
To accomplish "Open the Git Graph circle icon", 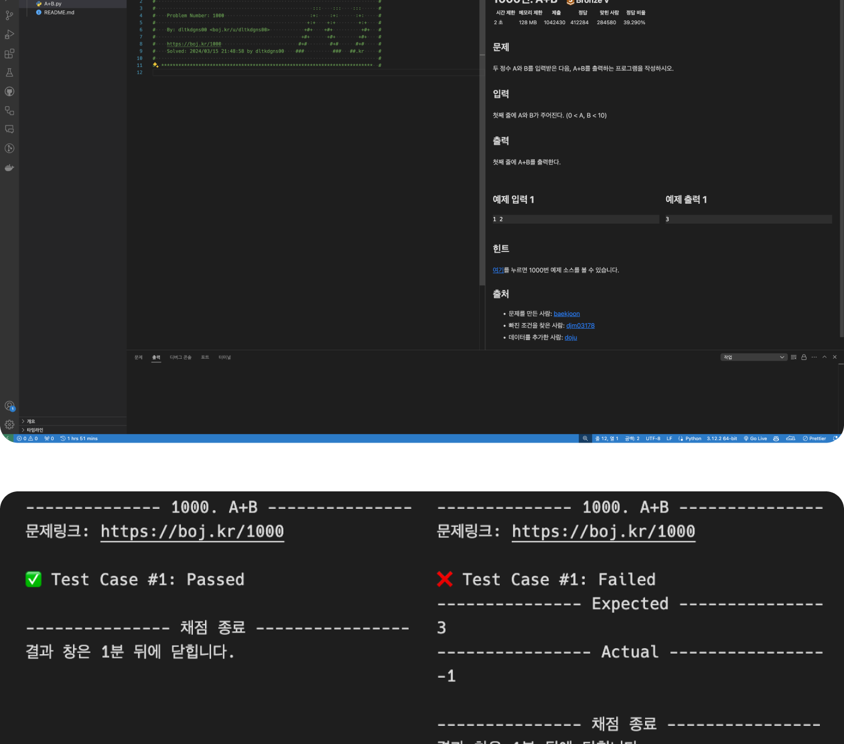I will pos(9,148).
